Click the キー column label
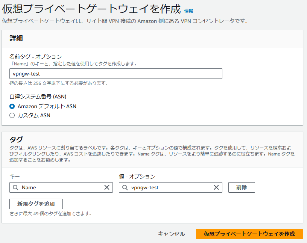This screenshot has width=307, height=243. (15, 177)
